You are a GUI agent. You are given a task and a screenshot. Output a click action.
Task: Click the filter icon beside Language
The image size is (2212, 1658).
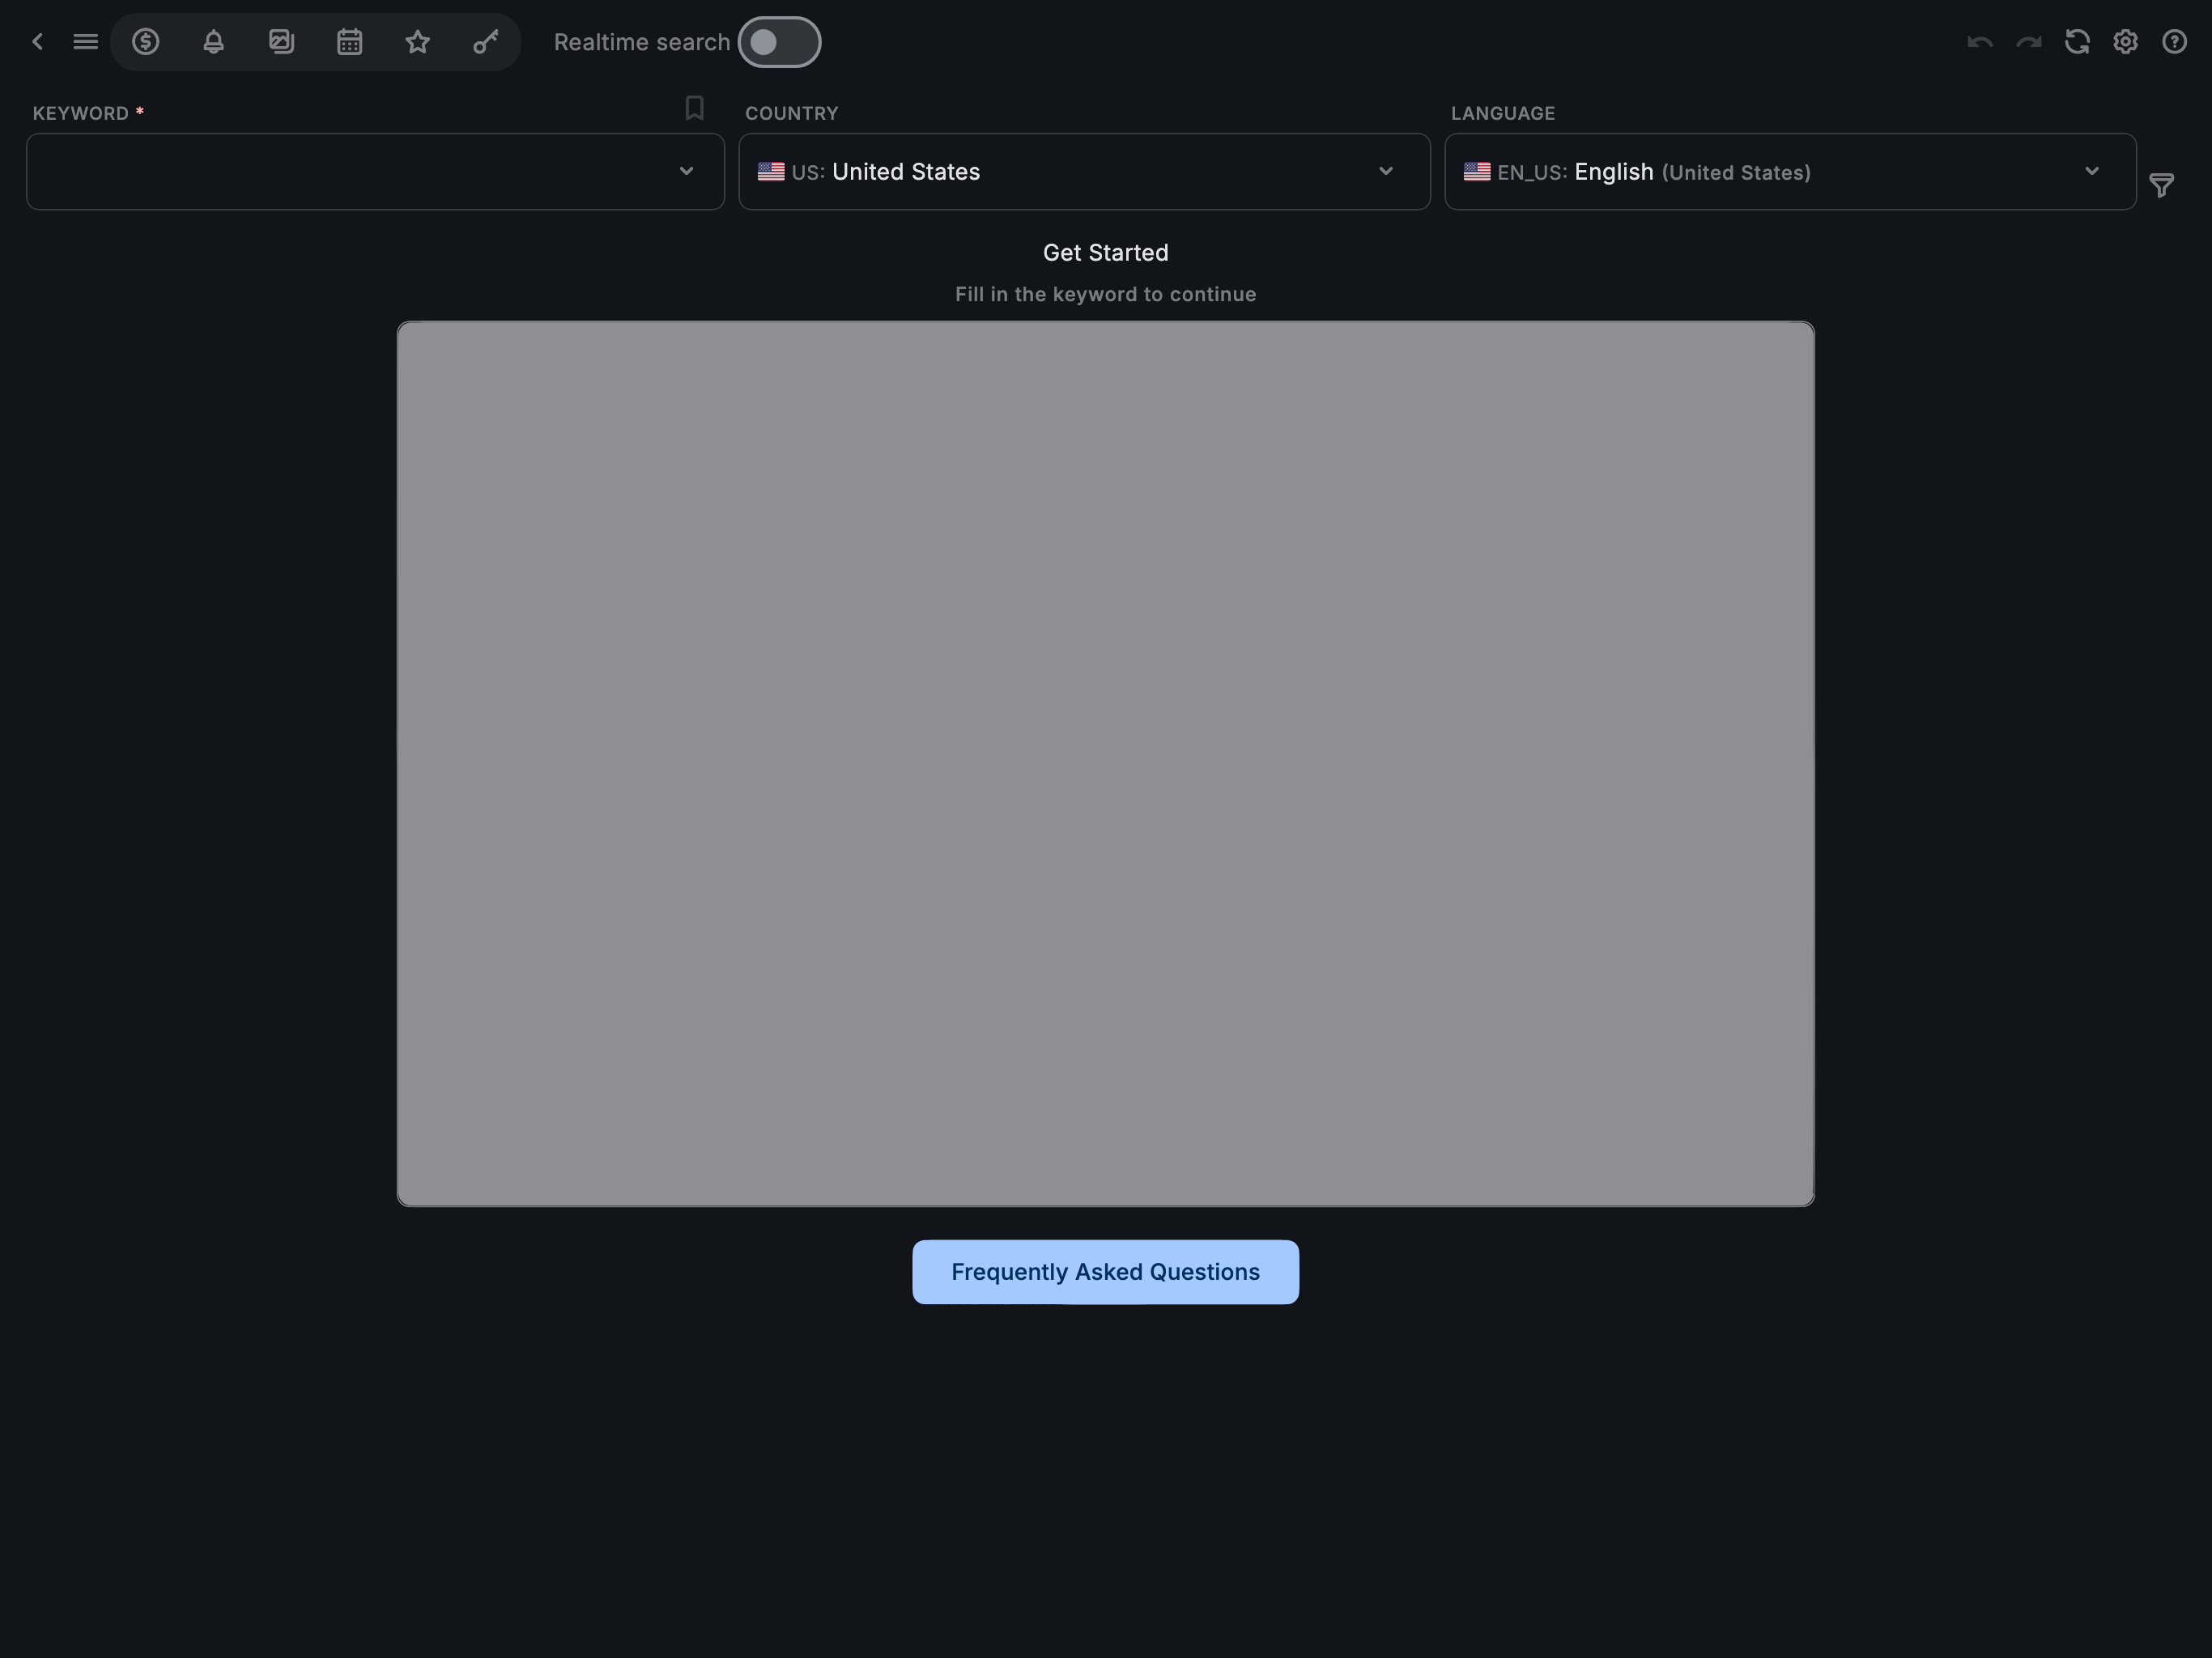(x=2161, y=185)
